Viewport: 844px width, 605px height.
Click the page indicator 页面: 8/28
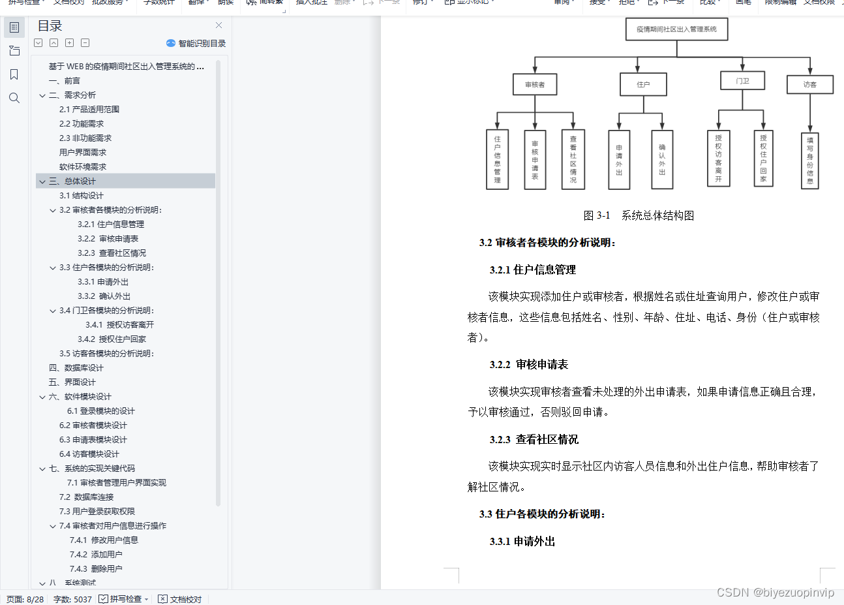click(x=25, y=599)
